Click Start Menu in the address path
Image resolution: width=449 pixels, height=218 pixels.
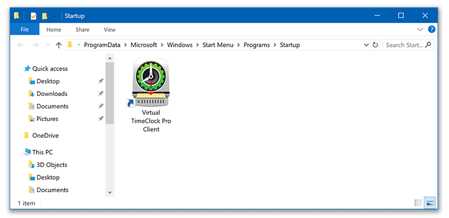(x=218, y=45)
